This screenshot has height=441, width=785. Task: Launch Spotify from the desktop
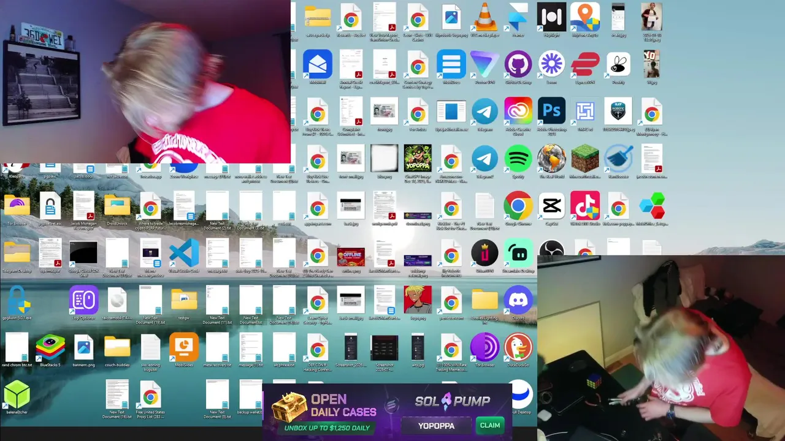point(518,159)
